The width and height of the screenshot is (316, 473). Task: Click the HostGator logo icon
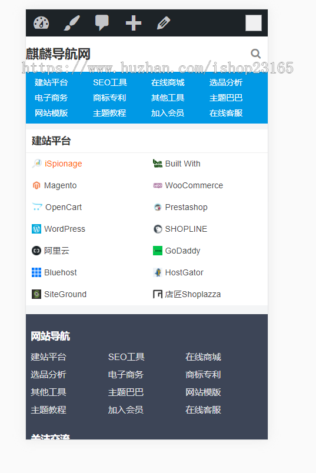pos(158,272)
